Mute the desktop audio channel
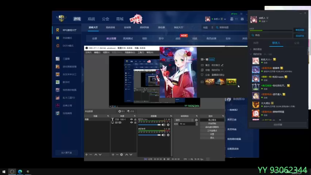This screenshot has width=311, height=175. tap(163, 135)
